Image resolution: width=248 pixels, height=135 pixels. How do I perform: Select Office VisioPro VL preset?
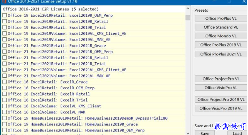coord(221,88)
